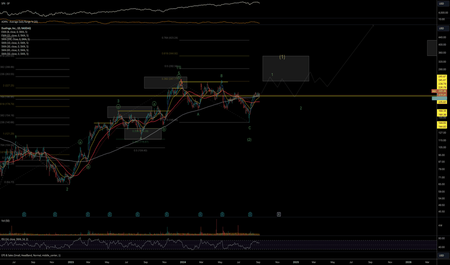Screen dimensions: 450x265
Task: Select the SMA (10, close) indicator legend
Action: (x=15, y=43)
